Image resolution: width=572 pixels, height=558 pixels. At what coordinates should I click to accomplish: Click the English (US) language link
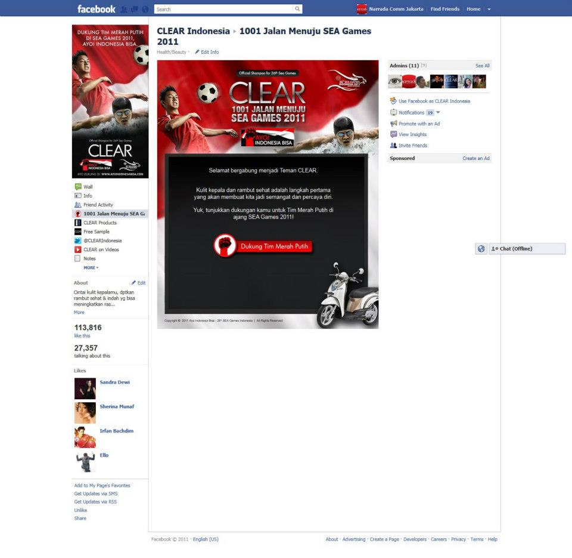click(x=206, y=539)
